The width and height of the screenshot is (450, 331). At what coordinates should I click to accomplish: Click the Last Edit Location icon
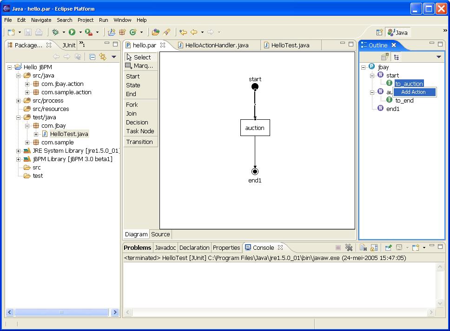coord(183,32)
